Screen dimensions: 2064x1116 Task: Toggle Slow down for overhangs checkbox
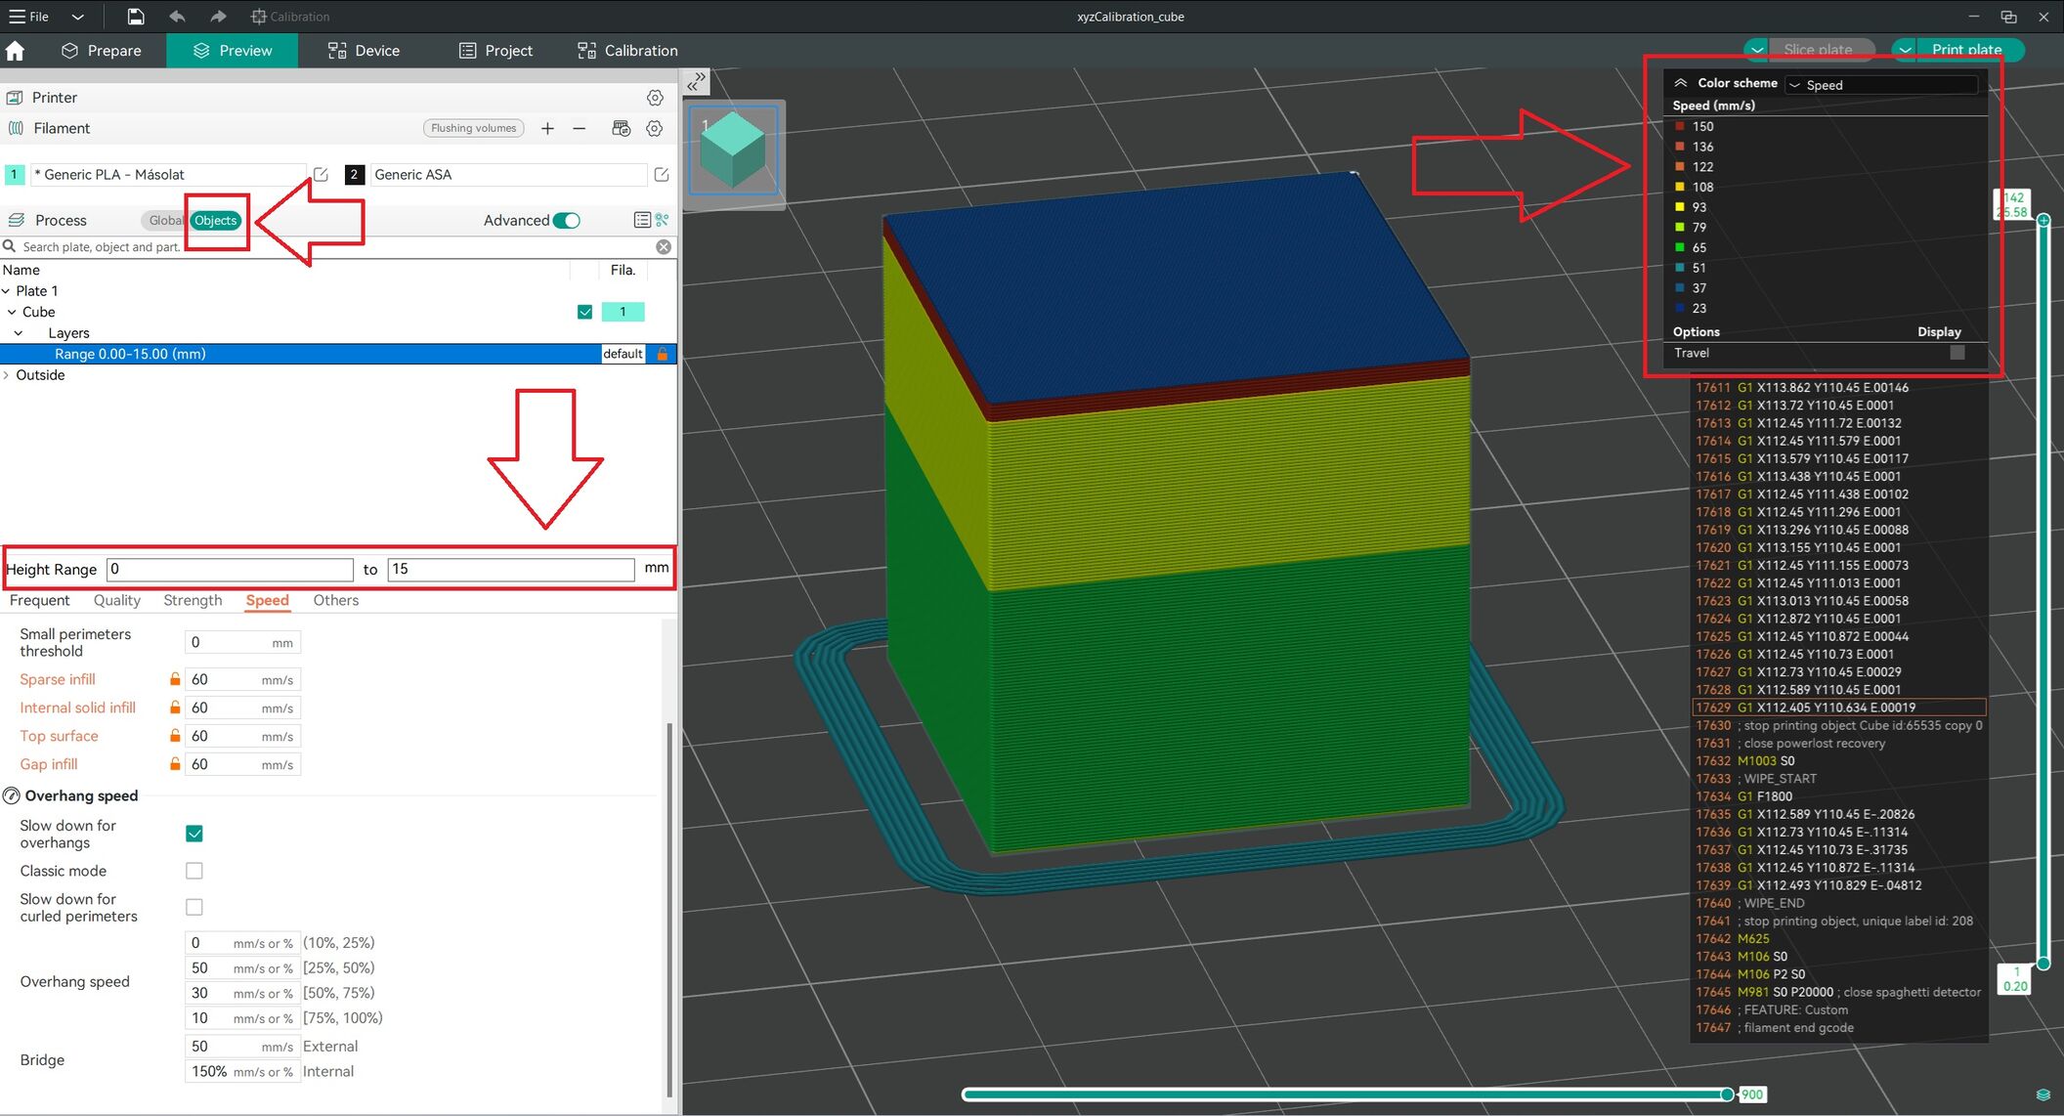(x=194, y=834)
